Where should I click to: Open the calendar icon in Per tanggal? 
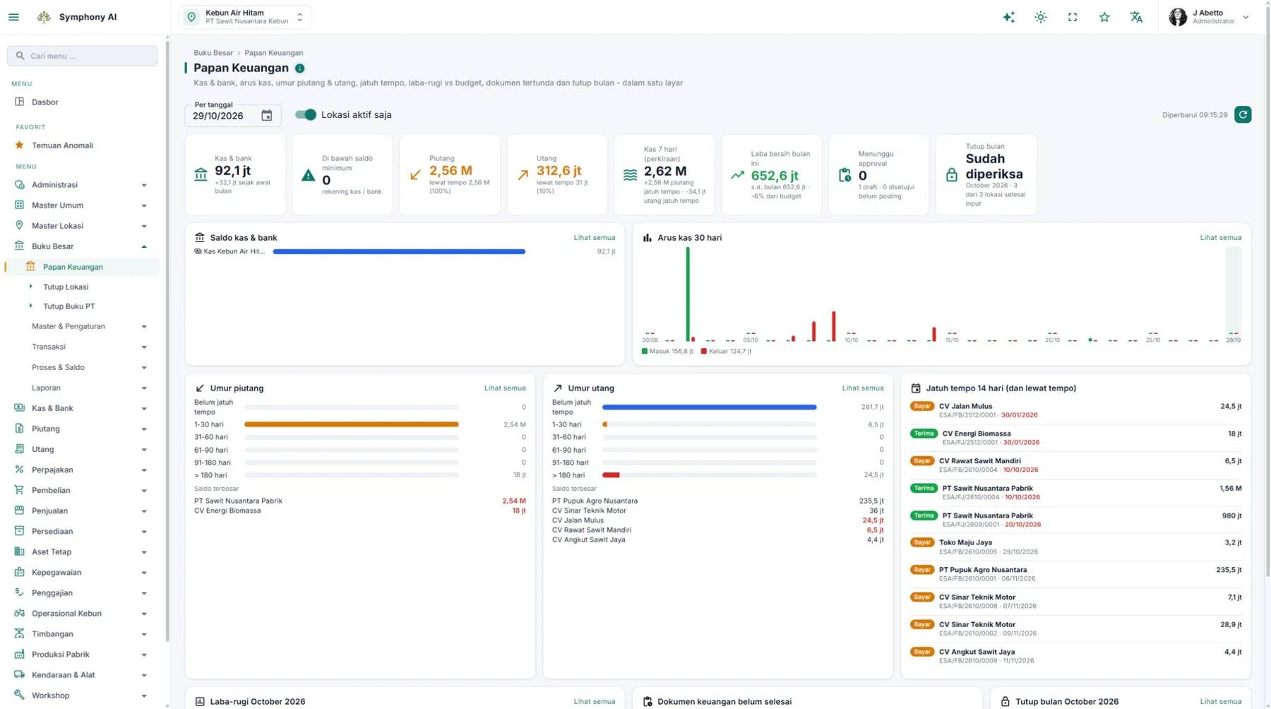coord(266,115)
